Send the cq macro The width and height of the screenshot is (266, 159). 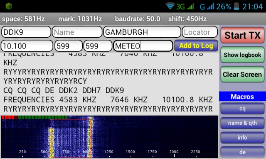[242, 108]
